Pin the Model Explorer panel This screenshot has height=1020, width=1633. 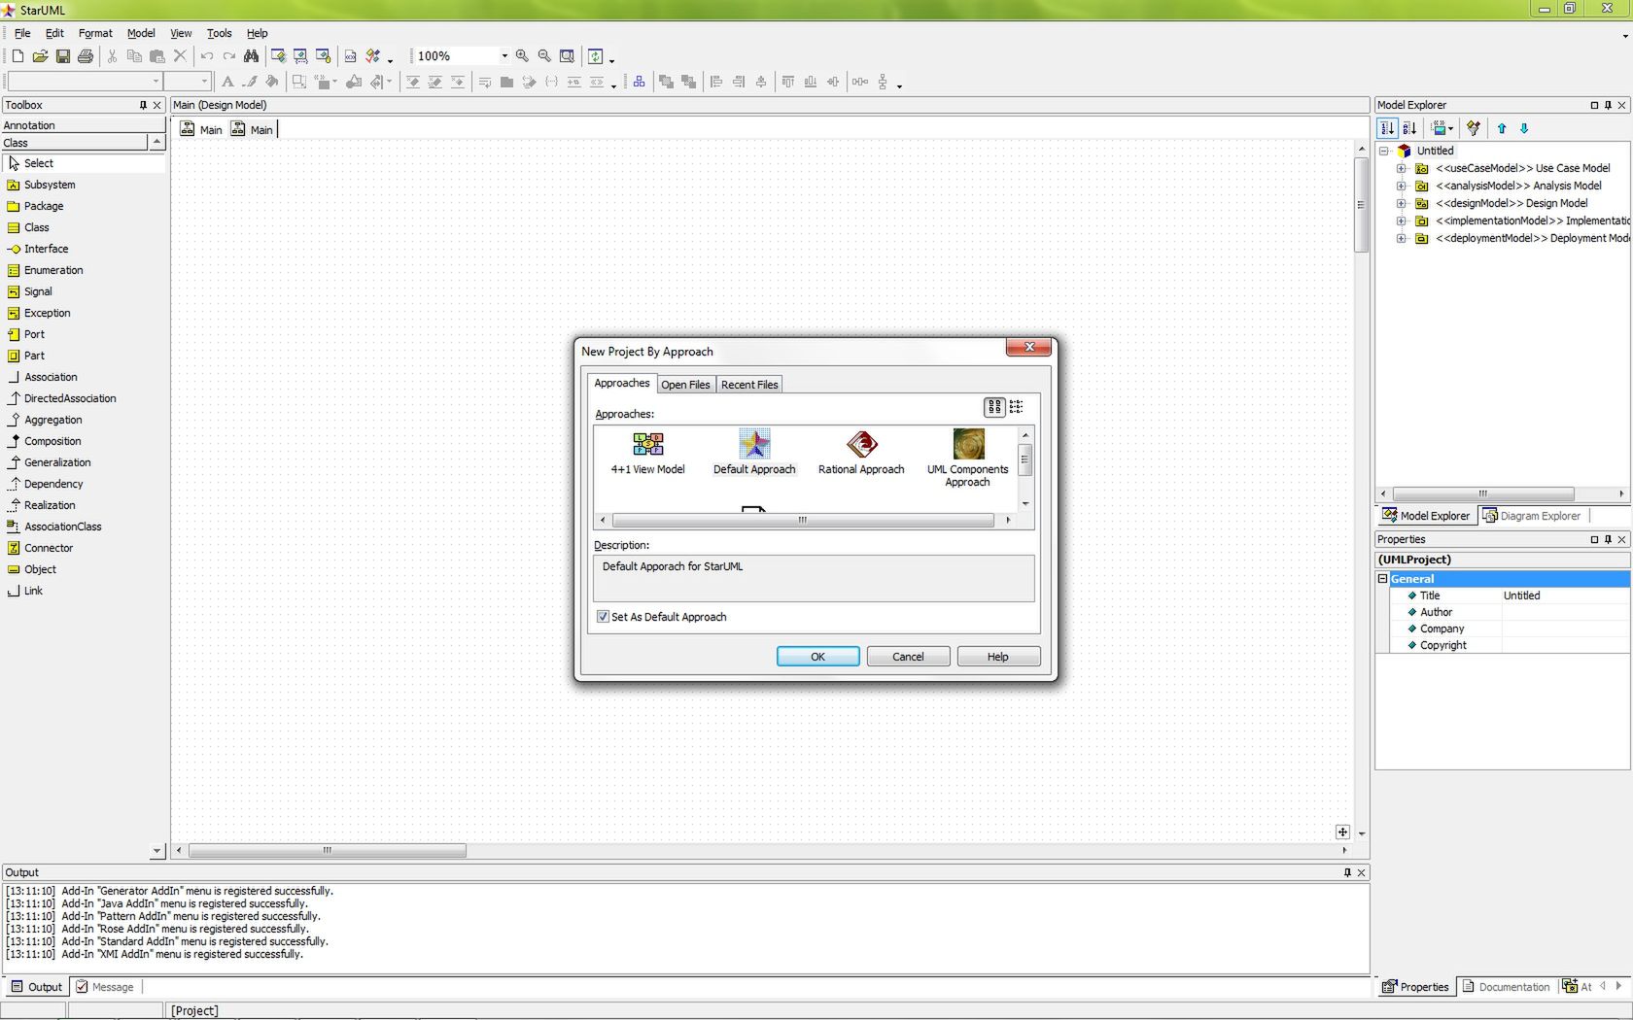click(1608, 105)
